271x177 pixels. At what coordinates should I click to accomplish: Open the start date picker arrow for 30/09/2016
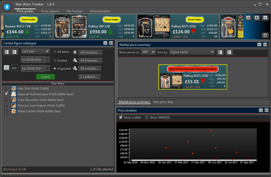pos(47,60)
